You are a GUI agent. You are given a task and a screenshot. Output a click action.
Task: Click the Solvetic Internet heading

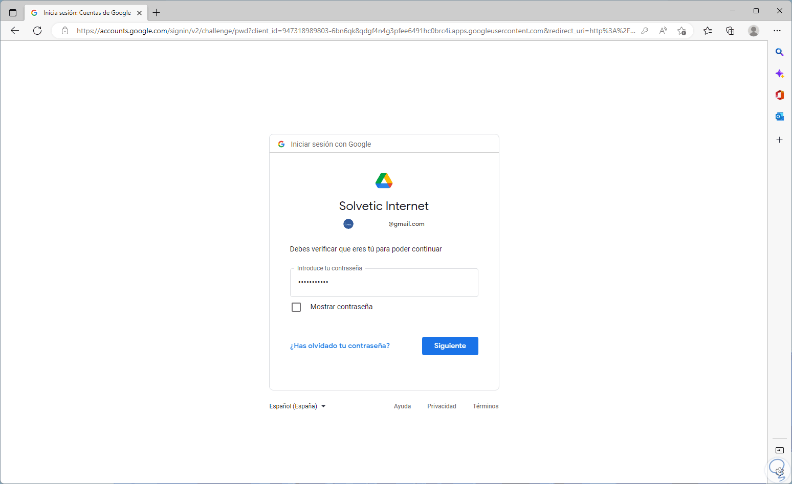click(384, 206)
